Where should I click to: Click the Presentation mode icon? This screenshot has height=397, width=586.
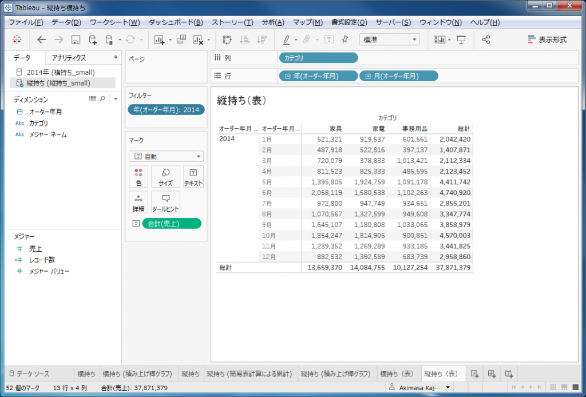tap(461, 39)
